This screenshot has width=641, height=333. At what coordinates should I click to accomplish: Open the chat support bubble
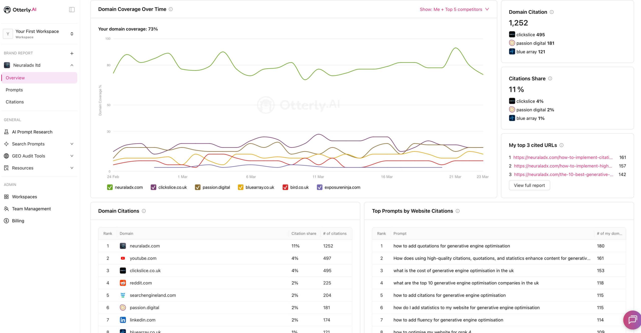[x=632, y=319]
